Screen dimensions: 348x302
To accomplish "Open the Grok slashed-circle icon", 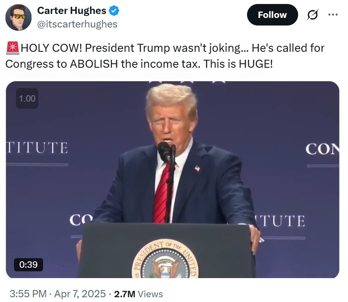I will tap(312, 15).
